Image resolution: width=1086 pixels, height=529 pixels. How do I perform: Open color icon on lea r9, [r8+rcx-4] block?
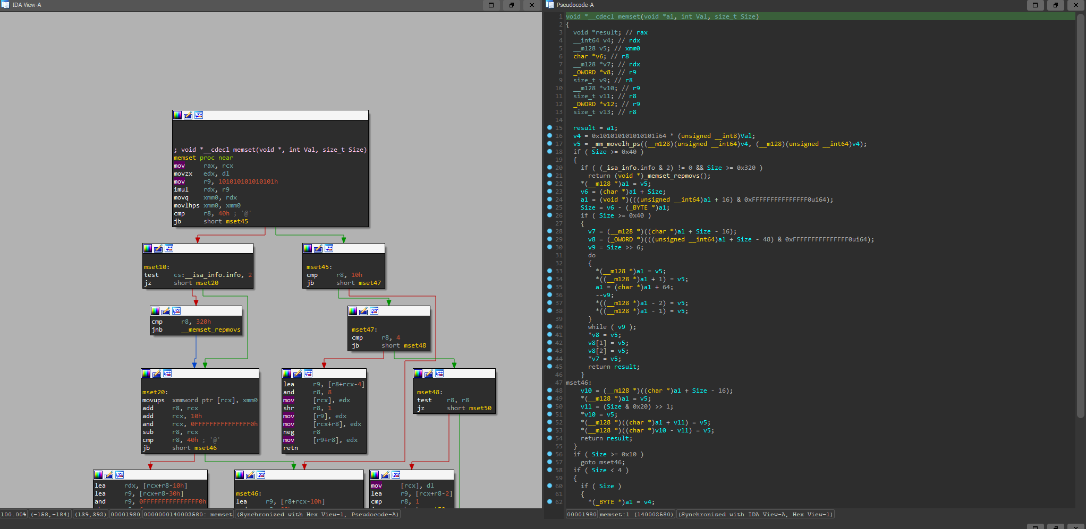pyautogui.click(x=287, y=374)
